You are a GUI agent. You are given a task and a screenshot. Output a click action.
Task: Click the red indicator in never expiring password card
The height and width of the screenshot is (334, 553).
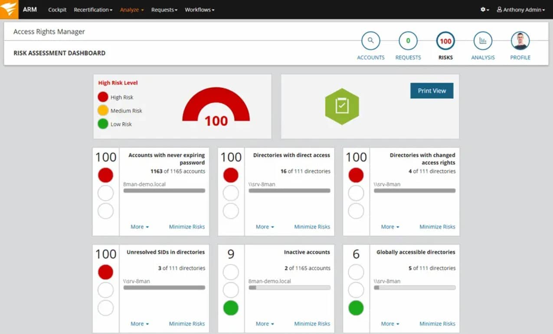tap(105, 175)
